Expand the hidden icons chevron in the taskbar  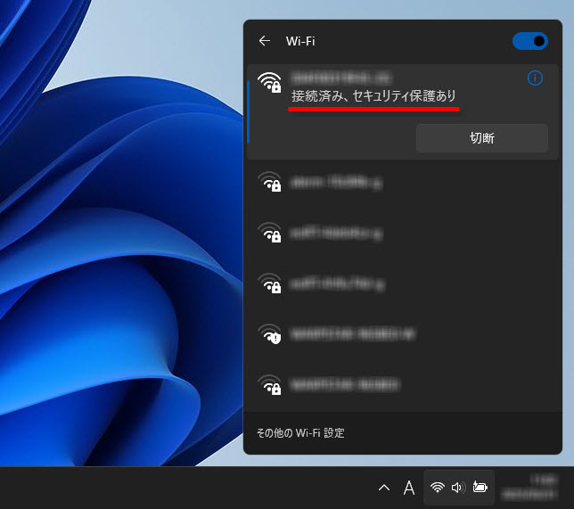(x=384, y=488)
